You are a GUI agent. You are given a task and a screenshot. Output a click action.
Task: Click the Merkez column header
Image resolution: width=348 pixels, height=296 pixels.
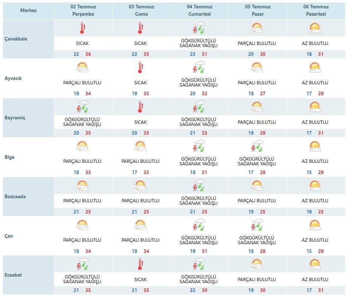[28, 11]
